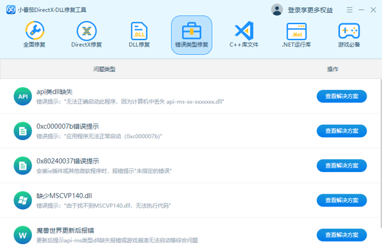This screenshot has height=251, width=382.
Task: Click the user avatar icon
Action: click(x=277, y=10)
